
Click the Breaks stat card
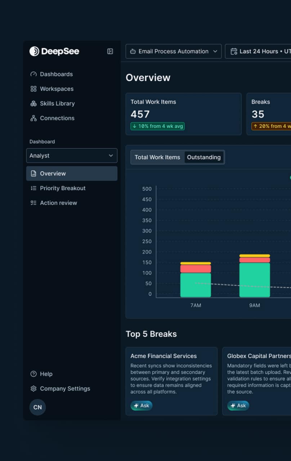point(269,114)
